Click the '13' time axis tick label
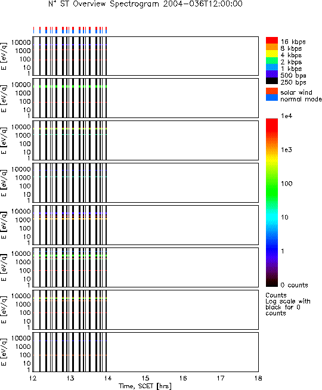 pos(70,378)
